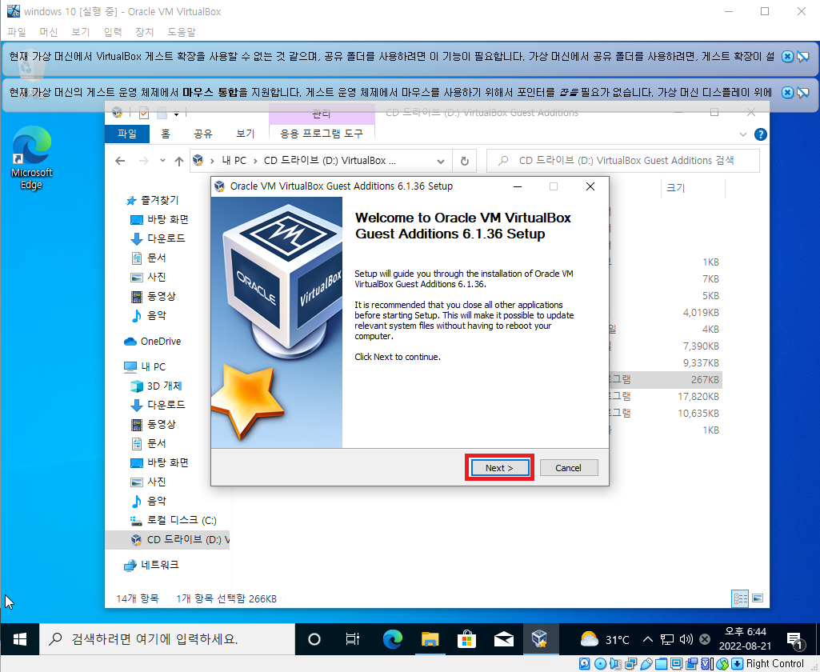This screenshot has height=672, width=820.
Task: Expand the Explorer ribbon chevron
Action: coord(742,134)
